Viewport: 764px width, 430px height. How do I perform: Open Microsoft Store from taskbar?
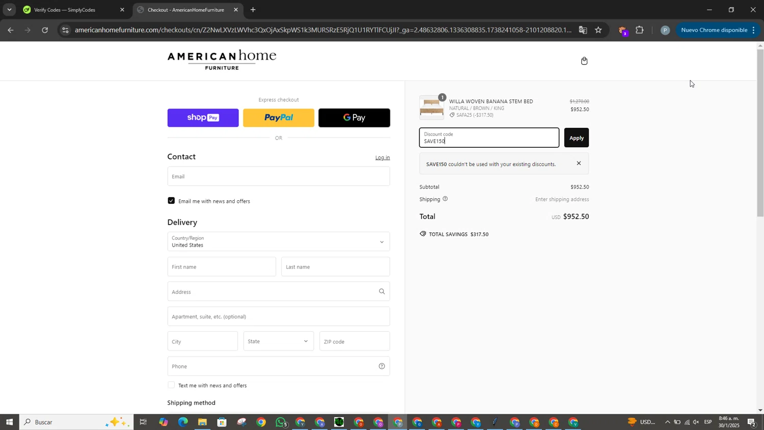pyautogui.click(x=222, y=422)
